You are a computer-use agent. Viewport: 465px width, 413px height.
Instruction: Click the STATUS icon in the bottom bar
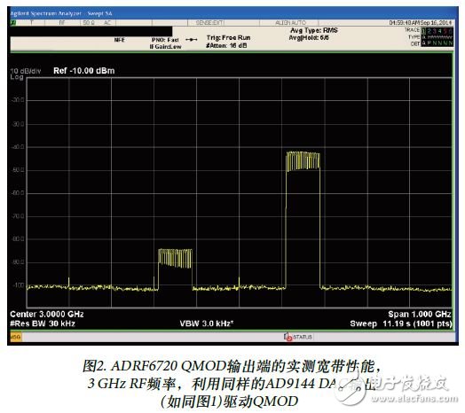(288, 337)
